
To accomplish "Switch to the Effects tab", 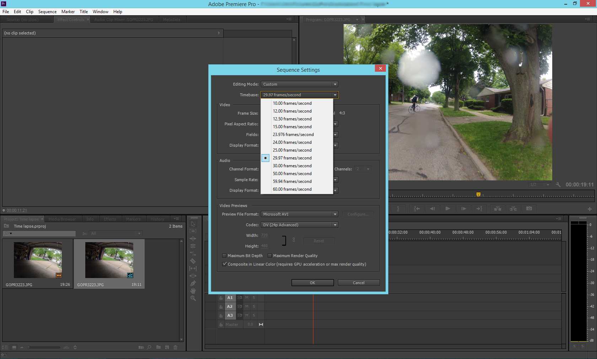I will pos(110,219).
